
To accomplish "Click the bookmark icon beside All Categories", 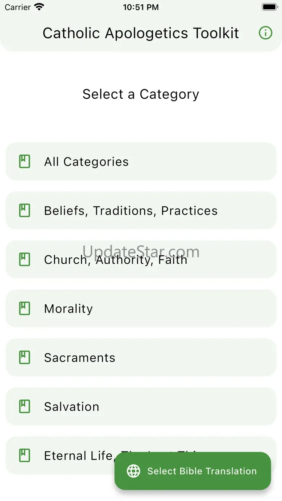I will [25, 161].
